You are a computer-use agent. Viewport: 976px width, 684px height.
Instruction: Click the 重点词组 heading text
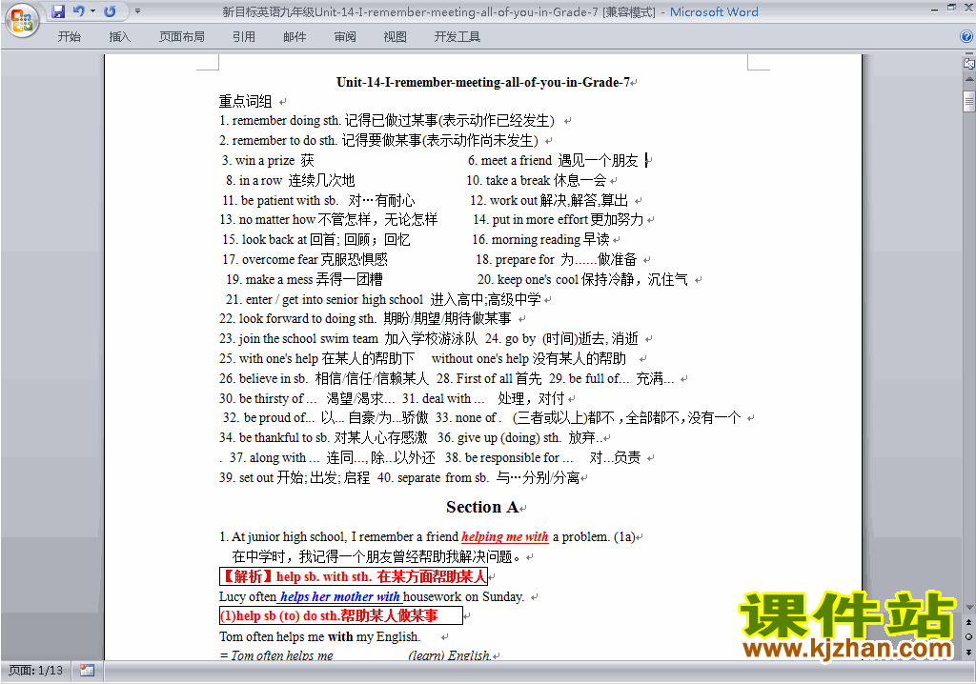[245, 101]
